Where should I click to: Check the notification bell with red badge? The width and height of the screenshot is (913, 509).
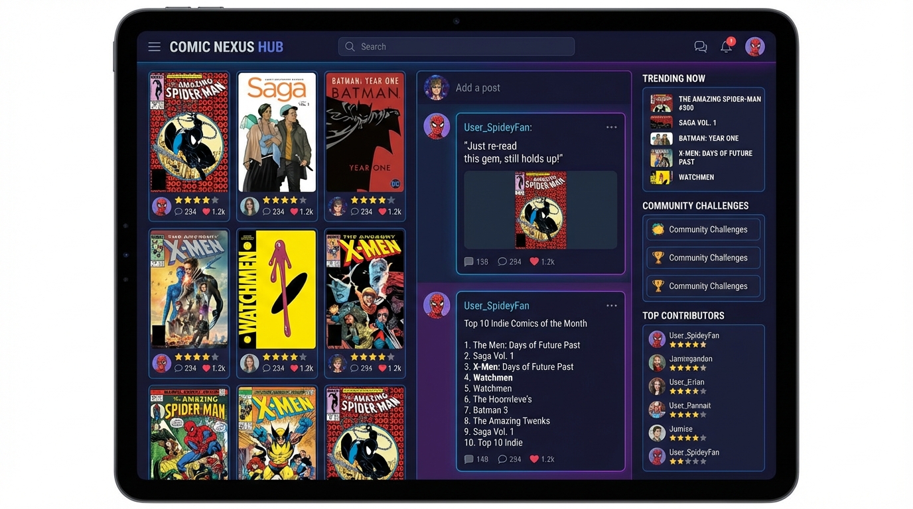click(x=726, y=46)
